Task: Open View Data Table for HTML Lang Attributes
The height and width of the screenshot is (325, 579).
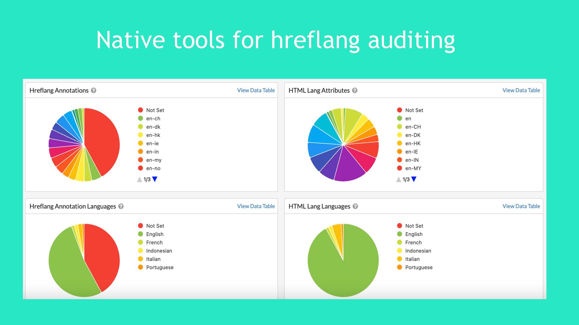Action: [x=521, y=90]
